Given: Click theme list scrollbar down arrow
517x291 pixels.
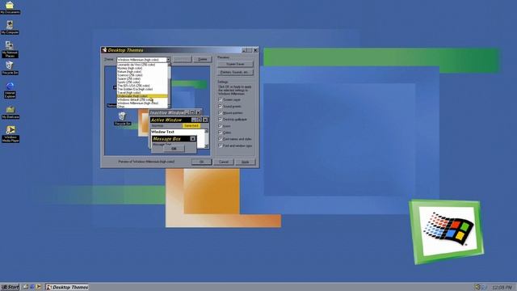Looking at the screenshot, I should coord(170,106).
